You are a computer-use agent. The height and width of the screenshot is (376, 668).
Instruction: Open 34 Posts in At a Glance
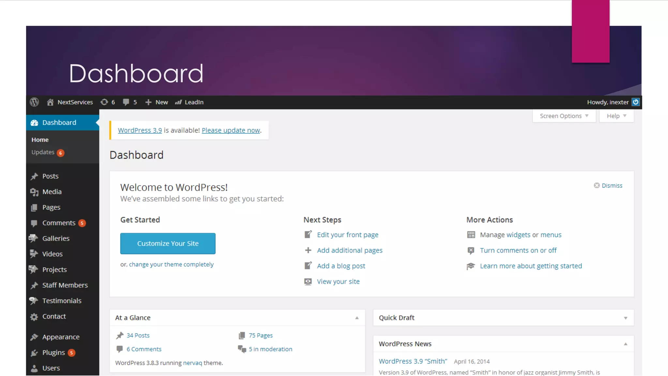[x=138, y=336]
